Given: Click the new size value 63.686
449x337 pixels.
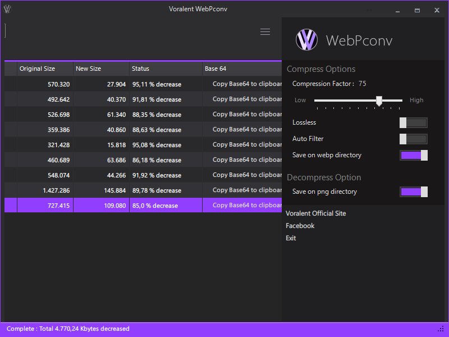Looking at the screenshot, I should (x=116, y=160).
